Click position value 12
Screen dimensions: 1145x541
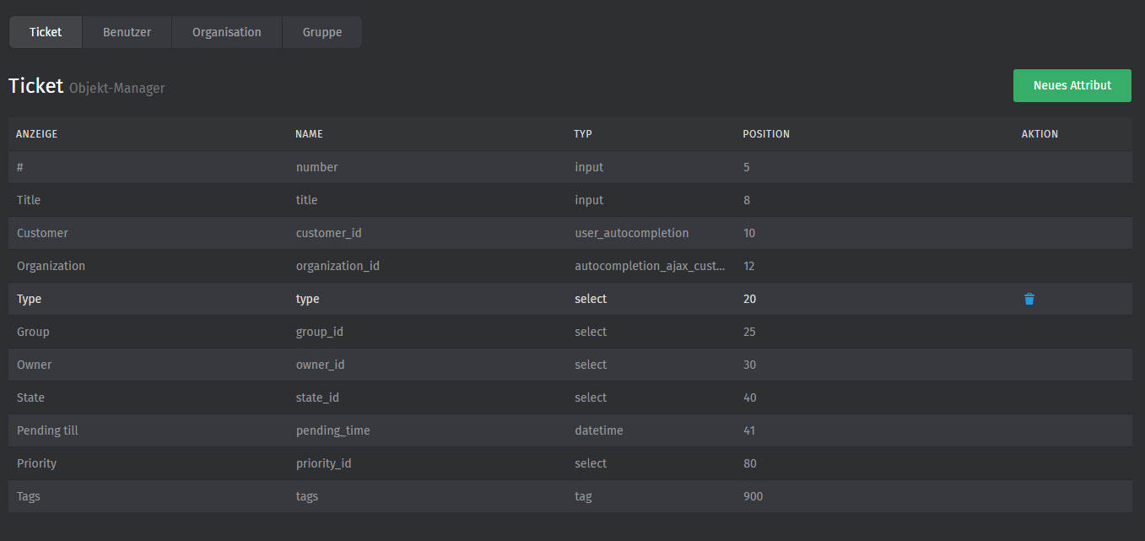pos(750,266)
